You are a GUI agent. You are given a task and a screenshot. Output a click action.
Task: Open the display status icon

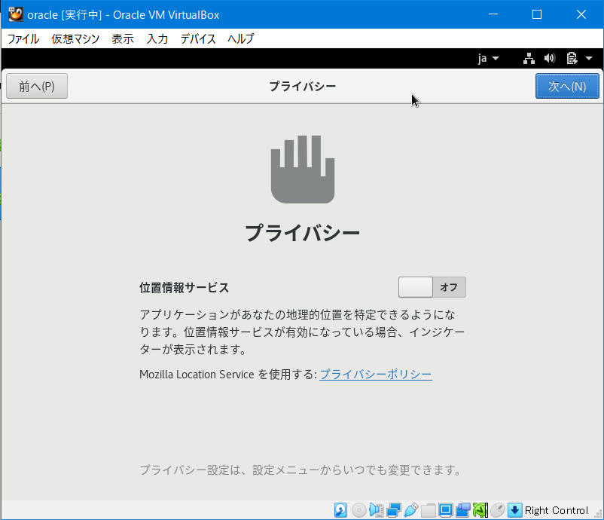click(445, 510)
